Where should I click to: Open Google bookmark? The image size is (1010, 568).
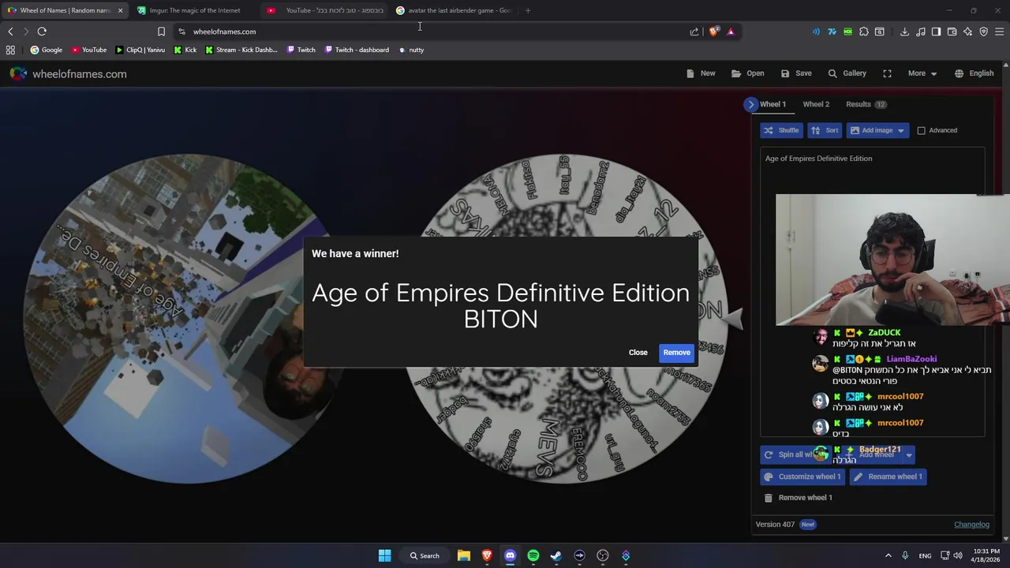pos(46,50)
